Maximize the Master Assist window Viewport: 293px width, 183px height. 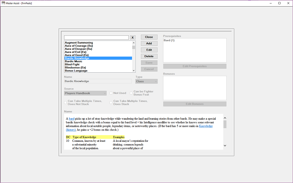pos(279,3)
